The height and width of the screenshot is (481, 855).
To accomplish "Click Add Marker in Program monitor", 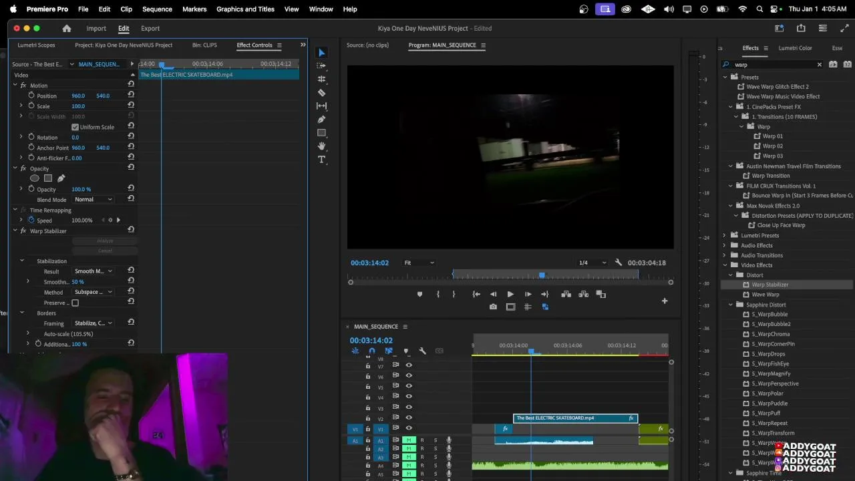I will [419, 294].
